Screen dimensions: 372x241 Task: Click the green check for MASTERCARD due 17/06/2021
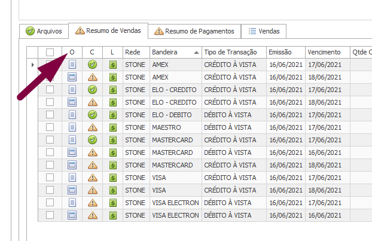(x=92, y=140)
